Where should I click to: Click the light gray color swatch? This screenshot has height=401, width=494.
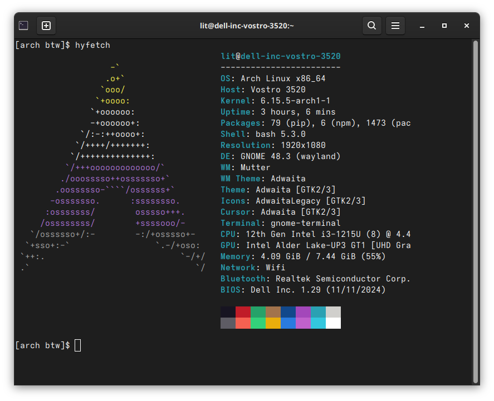pos(333,312)
